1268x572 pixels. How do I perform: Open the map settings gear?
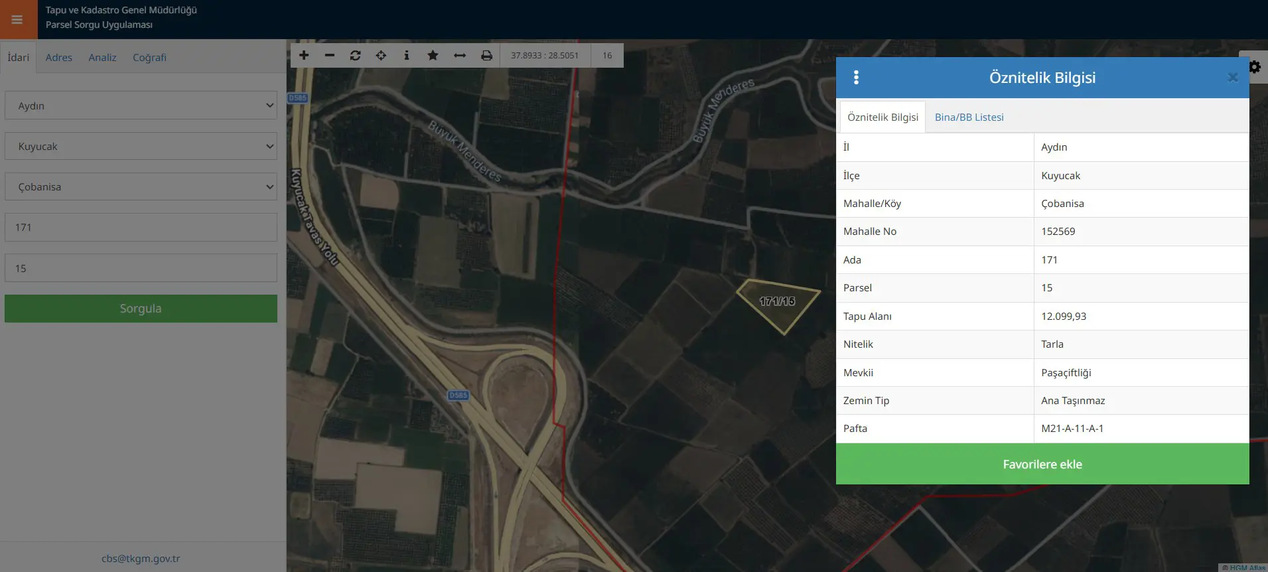tap(1254, 67)
